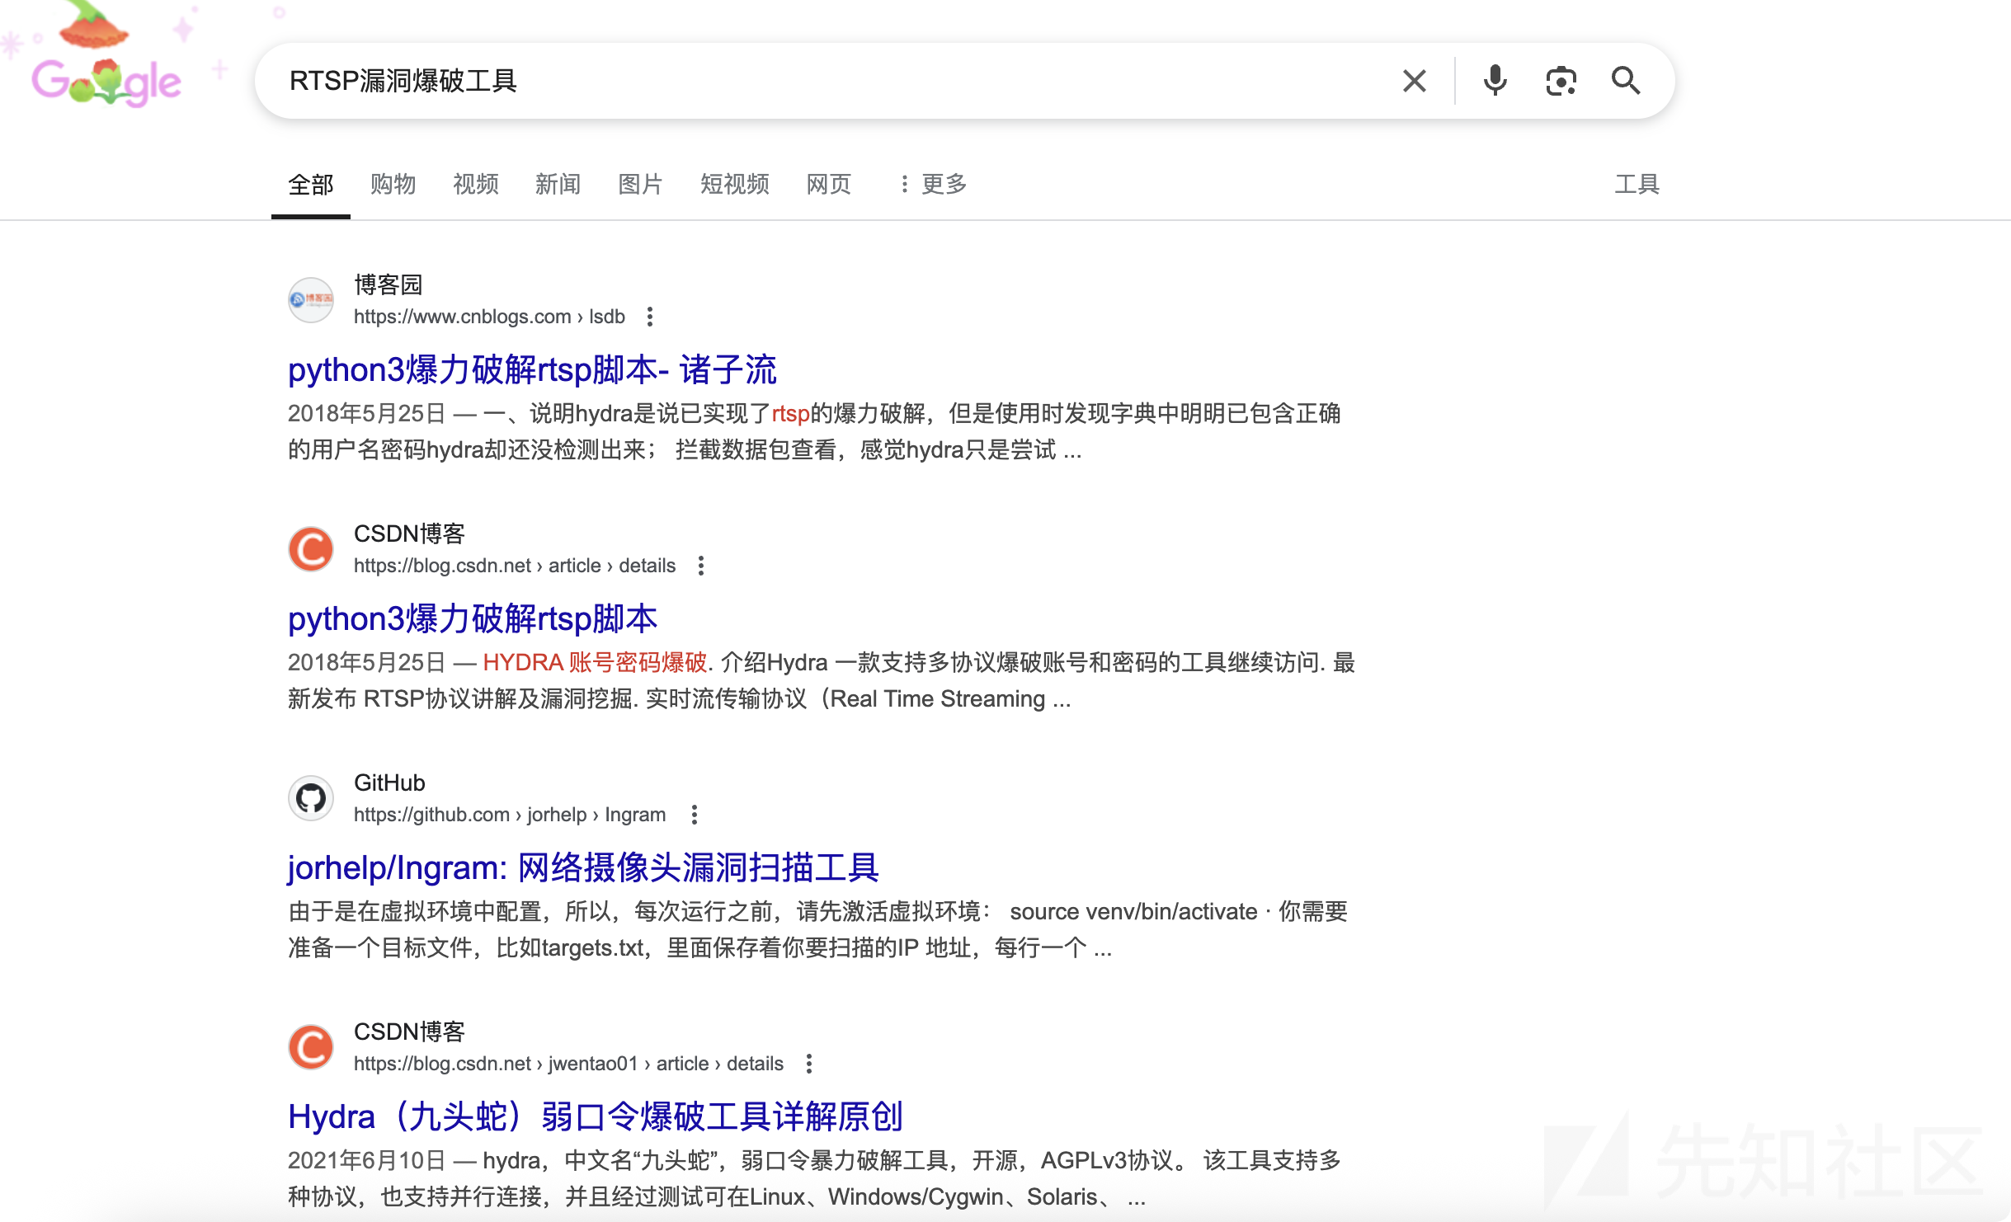Click the blog.csdn.net › jwentao01 URL text
This screenshot has height=1222, width=2011.
click(x=568, y=1064)
